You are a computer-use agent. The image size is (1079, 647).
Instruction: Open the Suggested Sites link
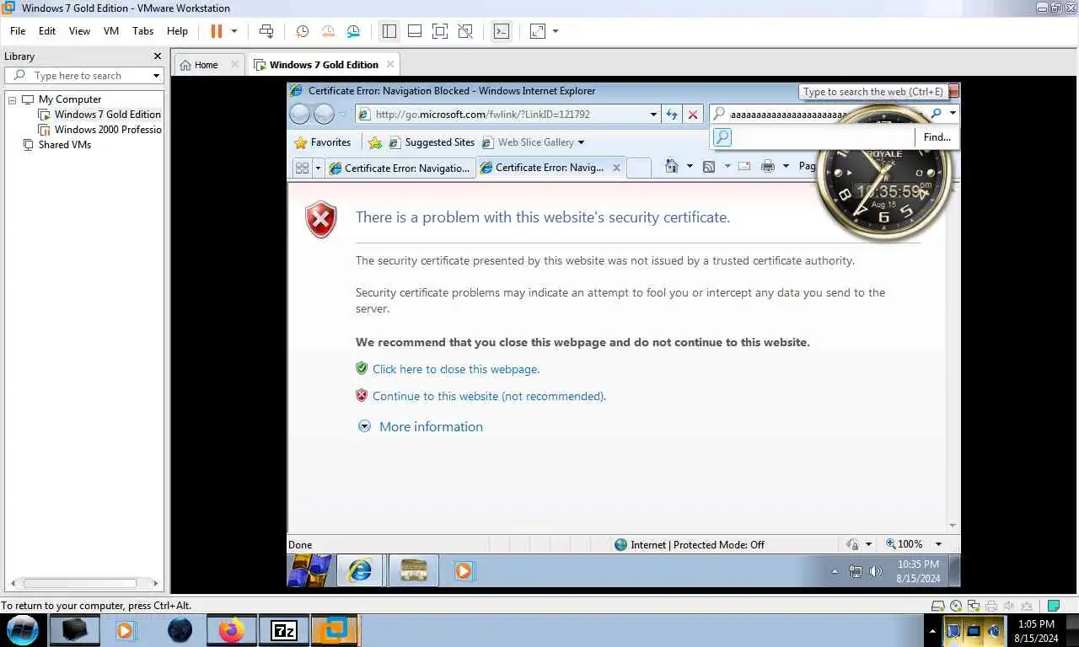(x=432, y=142)
